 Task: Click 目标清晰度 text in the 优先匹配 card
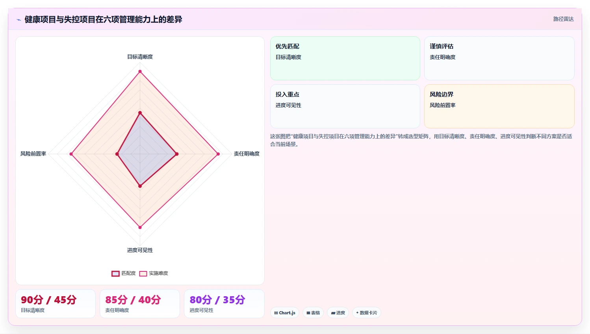click(288, 57)
